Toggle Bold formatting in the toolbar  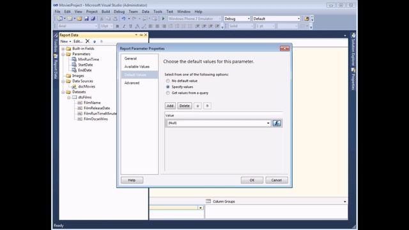(x=118, y=26)
